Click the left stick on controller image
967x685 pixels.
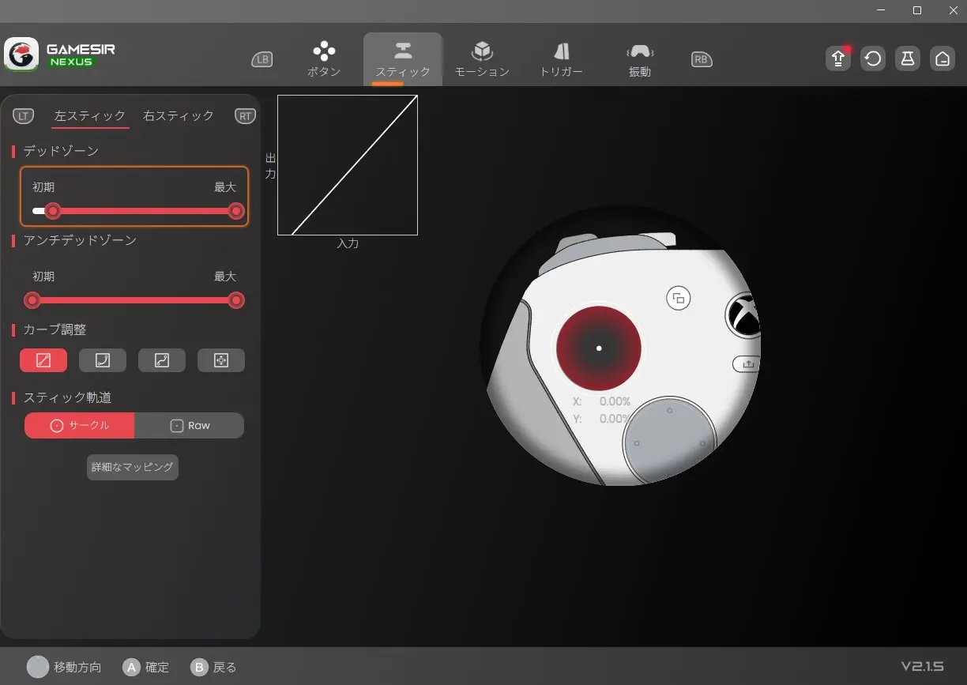(599, 348)
